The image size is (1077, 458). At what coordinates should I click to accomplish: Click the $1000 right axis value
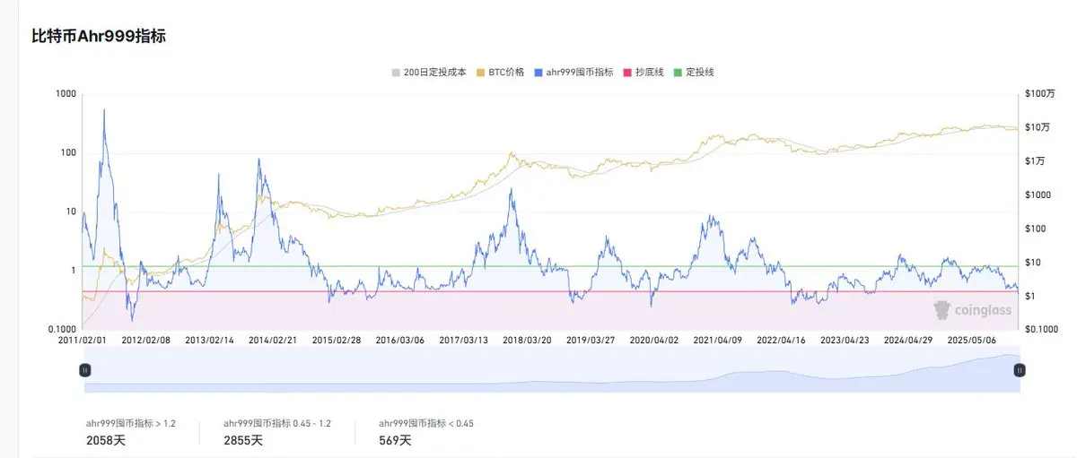click(1037, 194)
